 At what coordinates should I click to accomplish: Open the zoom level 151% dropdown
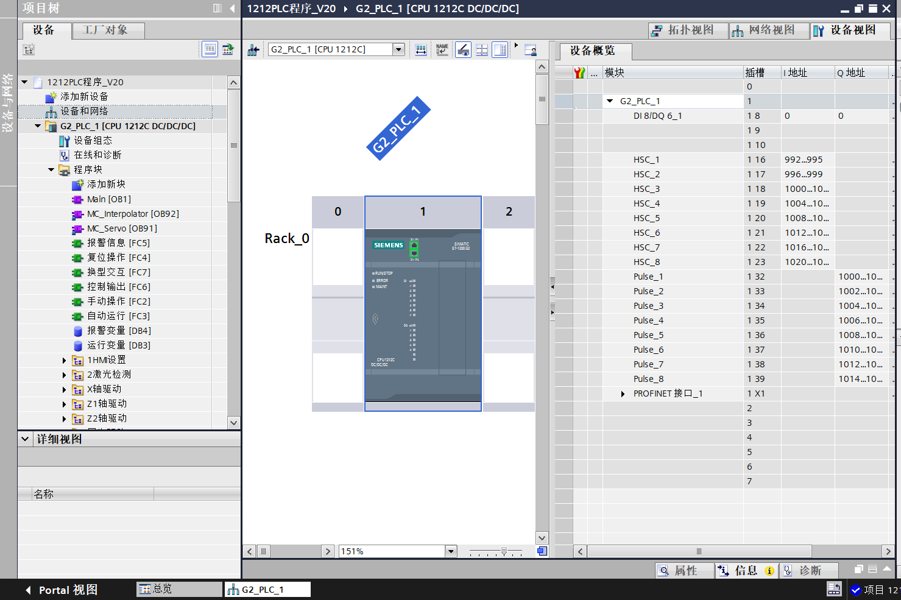click(x=451, y=551)
